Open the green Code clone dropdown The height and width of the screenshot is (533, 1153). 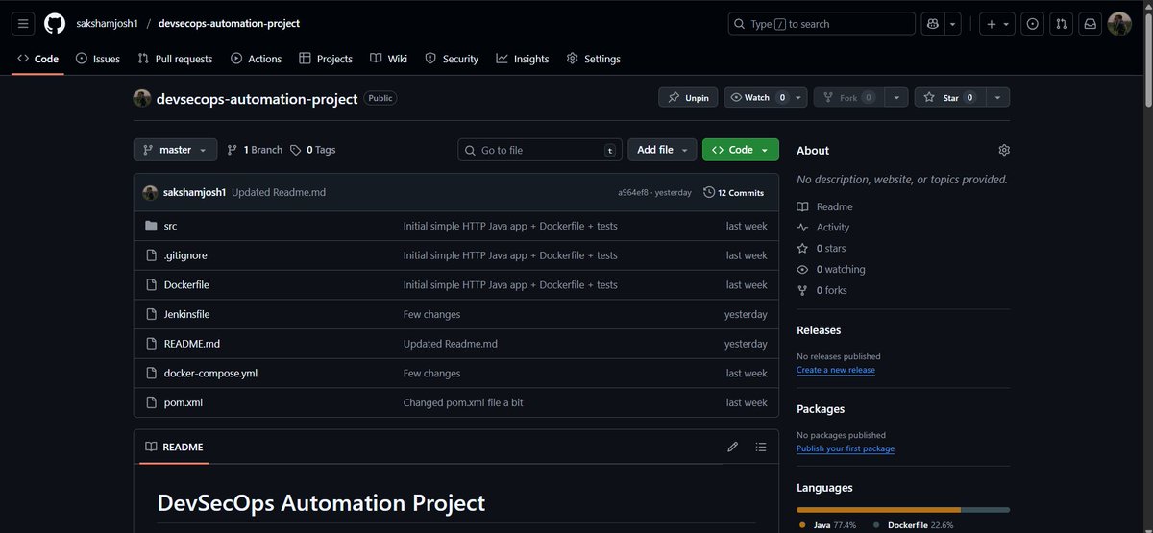pyautogui.click(x=741, y=150)
